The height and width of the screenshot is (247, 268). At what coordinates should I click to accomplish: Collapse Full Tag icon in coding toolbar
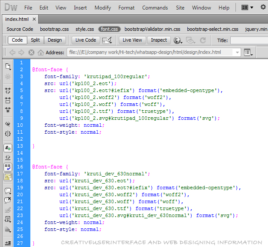(8, 90)
